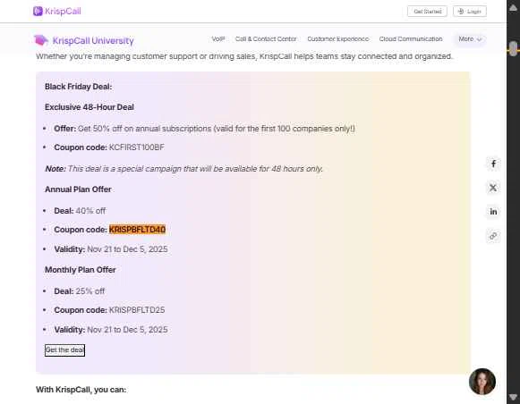
Task: Open the chat support avatar
Action: point(482,382)
